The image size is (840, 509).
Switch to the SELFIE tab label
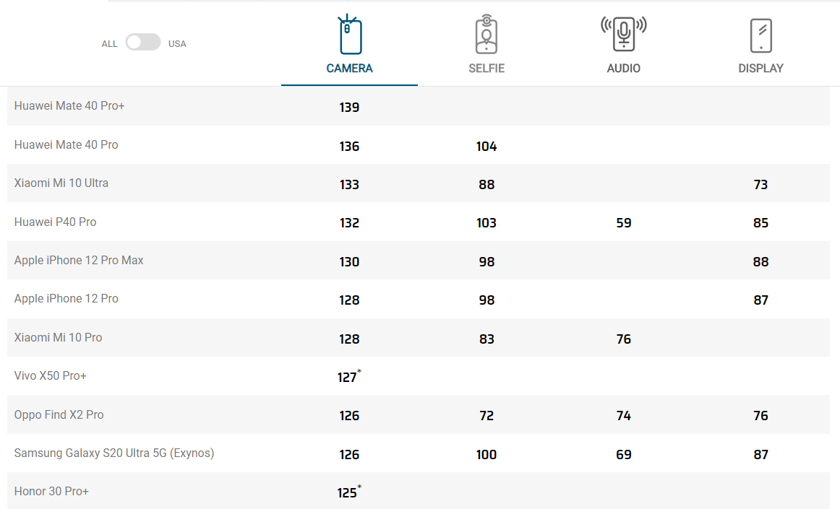coord(487,69)
